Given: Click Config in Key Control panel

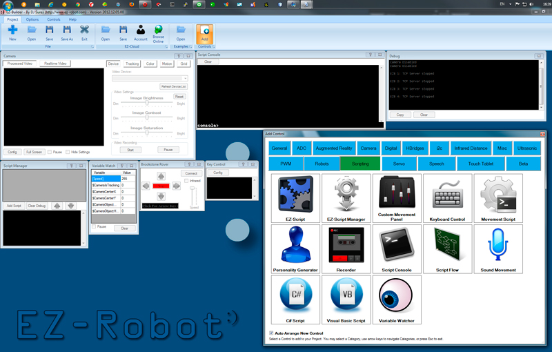Looking at the screenshot, I should tap(218, 173).
